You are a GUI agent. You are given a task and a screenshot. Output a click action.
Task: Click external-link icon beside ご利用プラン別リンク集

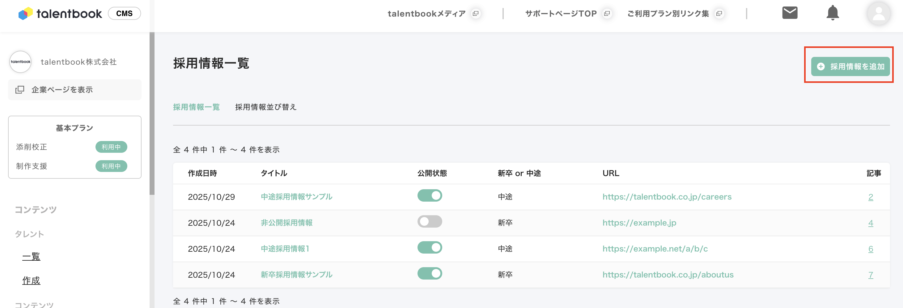719,14
